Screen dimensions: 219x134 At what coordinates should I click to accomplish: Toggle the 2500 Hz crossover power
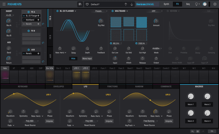click(136, 43)
